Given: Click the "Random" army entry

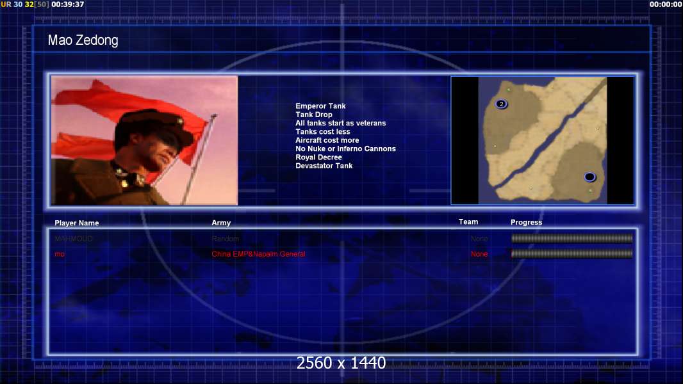Looking at the screenshot, I should pos(225,239).
